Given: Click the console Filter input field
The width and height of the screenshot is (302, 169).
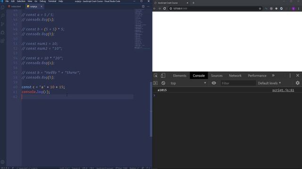Looking at the screenshot, I should pyautogui.click(x=238, y=83).
